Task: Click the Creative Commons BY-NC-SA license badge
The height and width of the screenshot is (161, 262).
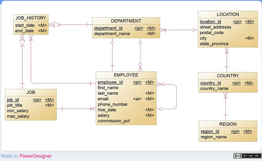Action: (247, 156)
